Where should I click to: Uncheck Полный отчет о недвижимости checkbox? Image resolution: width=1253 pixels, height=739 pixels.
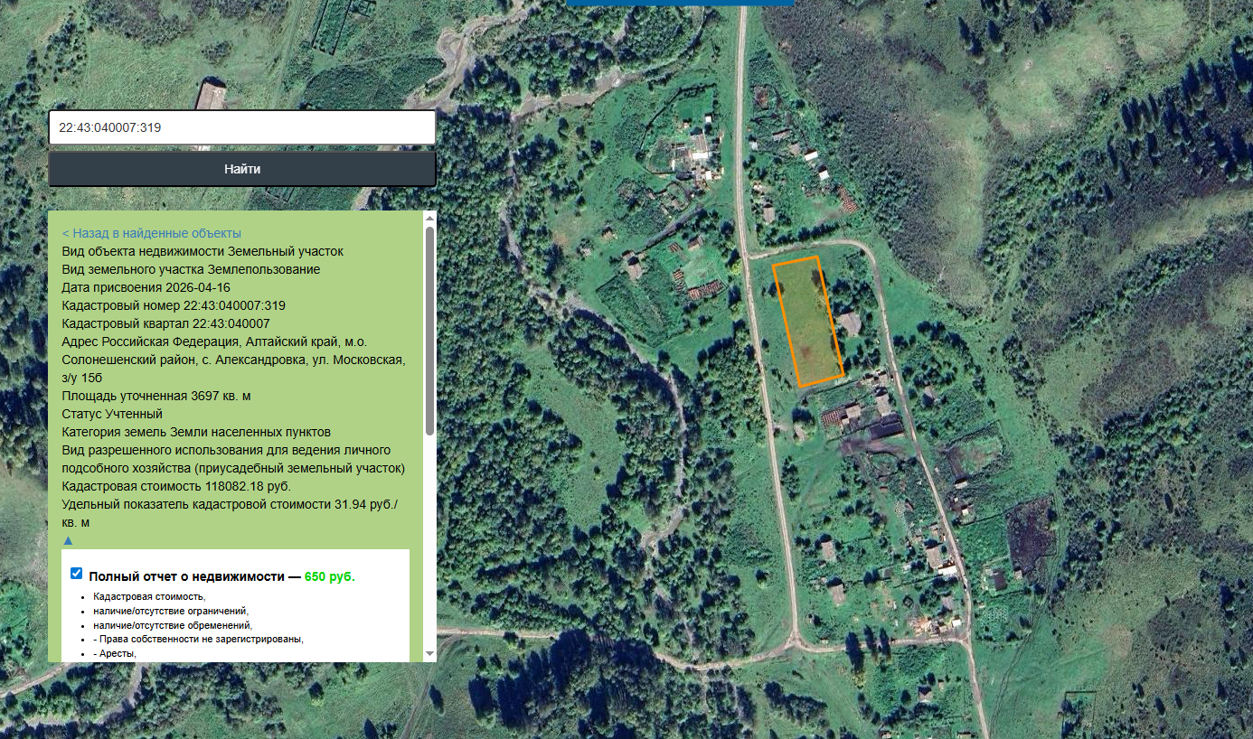[x=76, y=573]
